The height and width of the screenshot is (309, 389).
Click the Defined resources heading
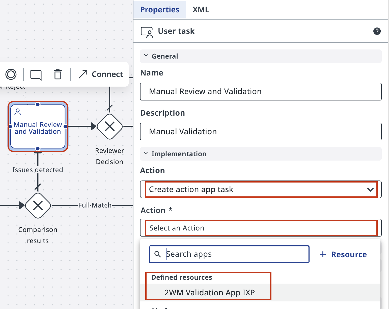[x=182, y=277]
